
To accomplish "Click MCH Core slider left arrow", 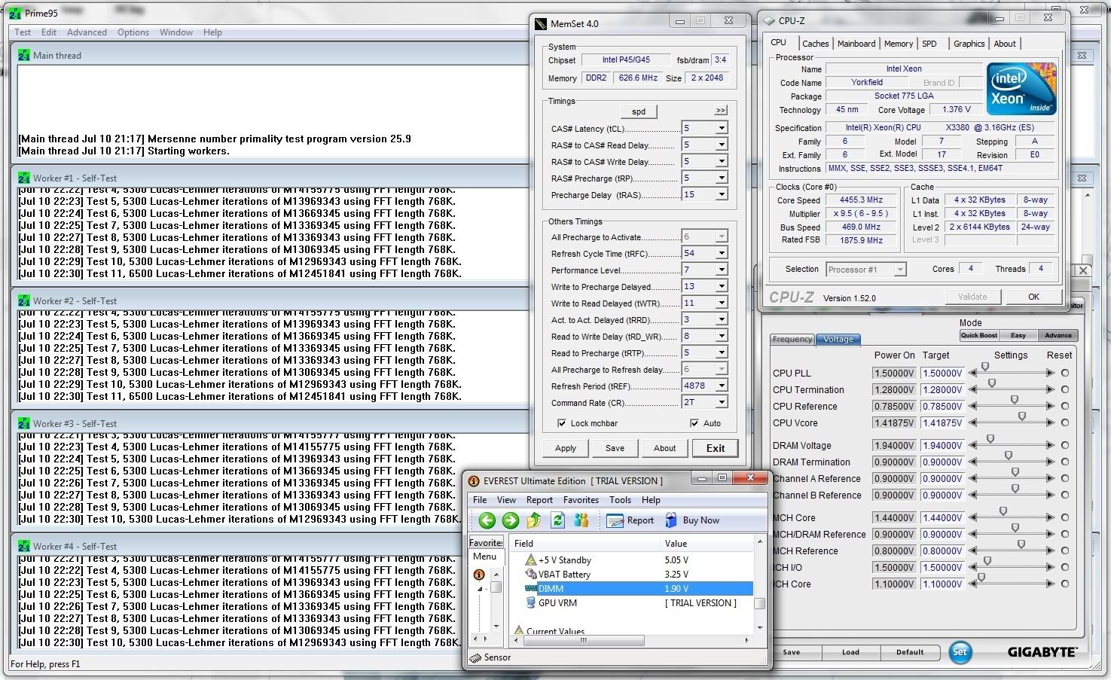I will [x=972, y=517].
